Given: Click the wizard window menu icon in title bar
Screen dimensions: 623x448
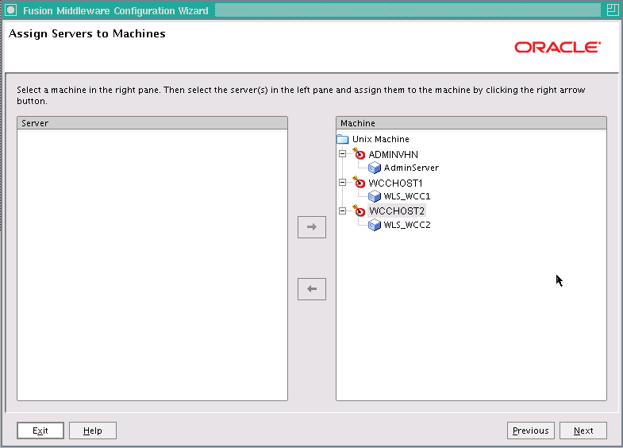Looking at the screenshot, I should point(11,10).
